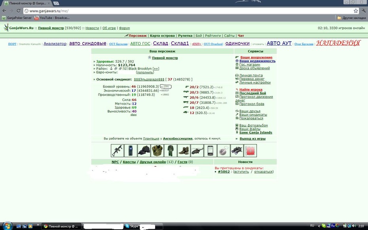Open the Гос. магазин link
The height and width of the screenshot is (230, 368).
click(x=250, y=65)
